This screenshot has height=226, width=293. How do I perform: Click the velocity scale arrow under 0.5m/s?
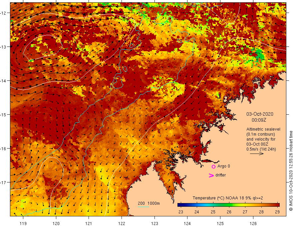(x=257, y=154)
